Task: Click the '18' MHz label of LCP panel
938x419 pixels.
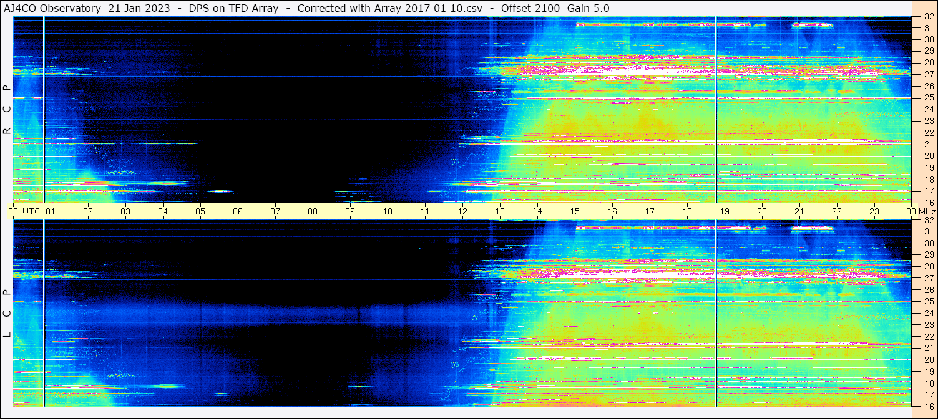Action: tap(929, 383)
